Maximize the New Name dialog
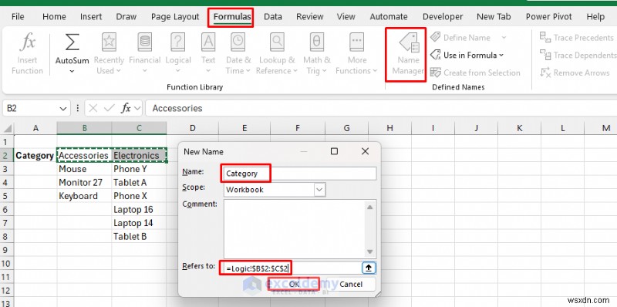This screenshot has width=617, height=307. 334,151
